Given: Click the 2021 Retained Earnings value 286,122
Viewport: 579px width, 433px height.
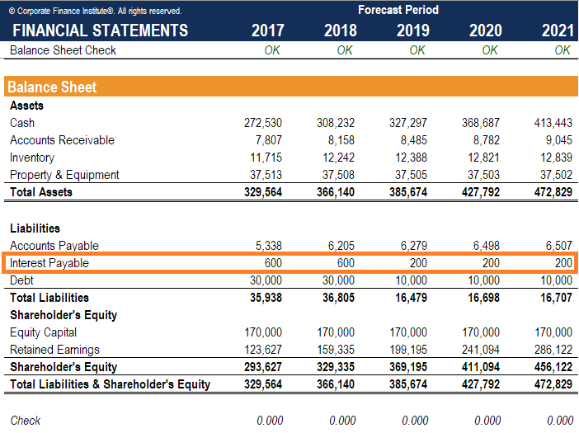Looking at the screenshot, I should click(x=553, y=350).
